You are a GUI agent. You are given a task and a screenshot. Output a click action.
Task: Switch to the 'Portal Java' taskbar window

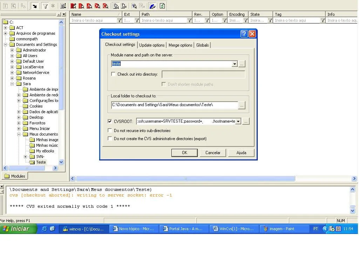184,228
